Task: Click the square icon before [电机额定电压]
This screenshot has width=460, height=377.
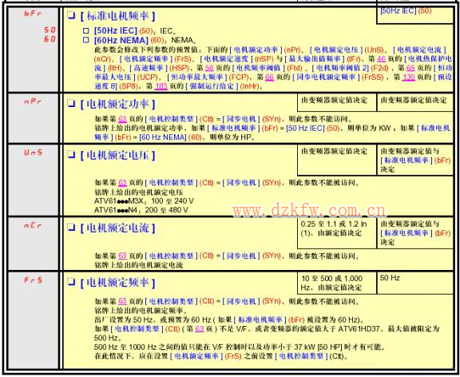Action: point(71,154)
